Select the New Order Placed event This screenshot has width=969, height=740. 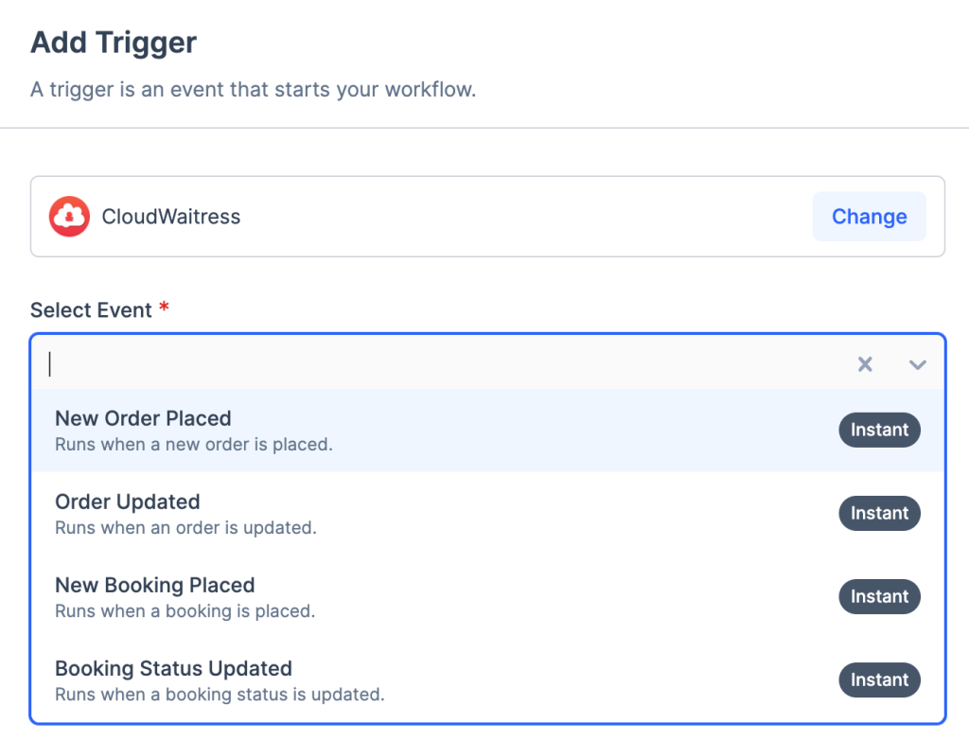144,418
